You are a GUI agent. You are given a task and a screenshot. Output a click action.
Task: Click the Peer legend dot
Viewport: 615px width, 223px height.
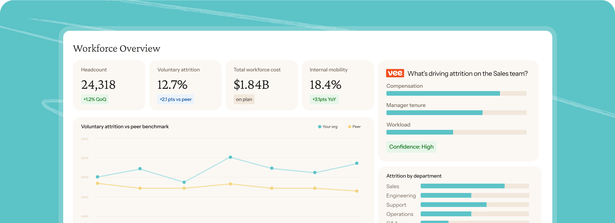350,127
